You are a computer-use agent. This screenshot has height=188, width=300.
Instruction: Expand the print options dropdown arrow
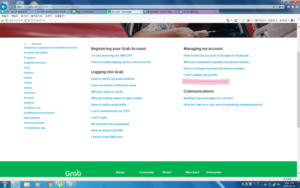pyautogui.click(x=252, y=20)
